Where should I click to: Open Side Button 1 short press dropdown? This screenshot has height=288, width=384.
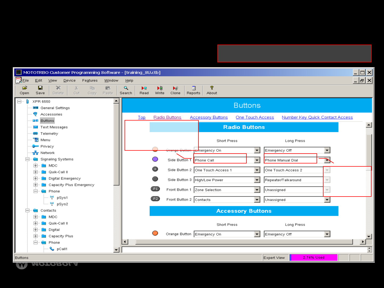257,160
